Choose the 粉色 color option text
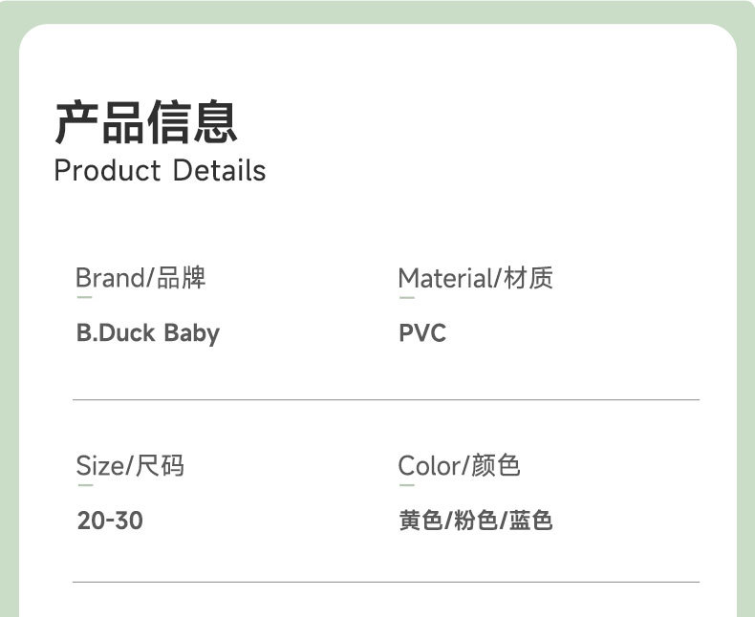The image size is (755, 617). [x=475, y=521]
